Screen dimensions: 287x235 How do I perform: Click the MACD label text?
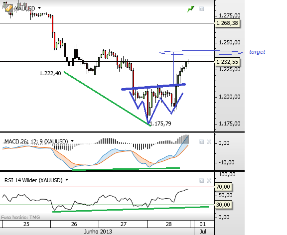point(36,141)
